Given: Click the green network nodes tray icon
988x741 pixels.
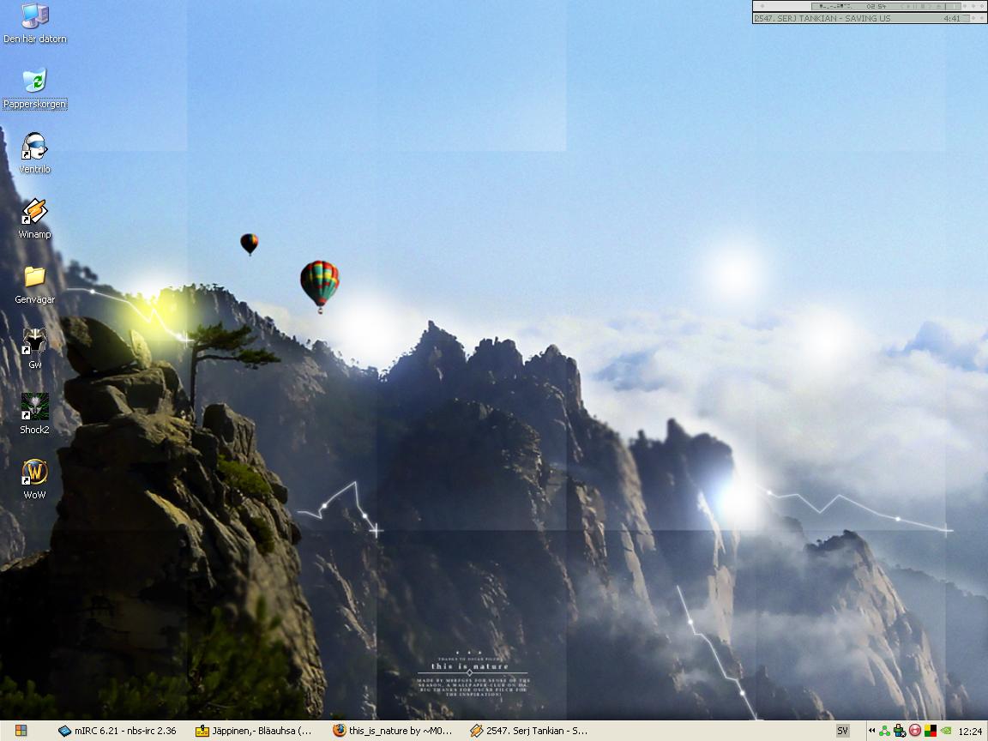Looking at the screenshot, I should (885, 731).
